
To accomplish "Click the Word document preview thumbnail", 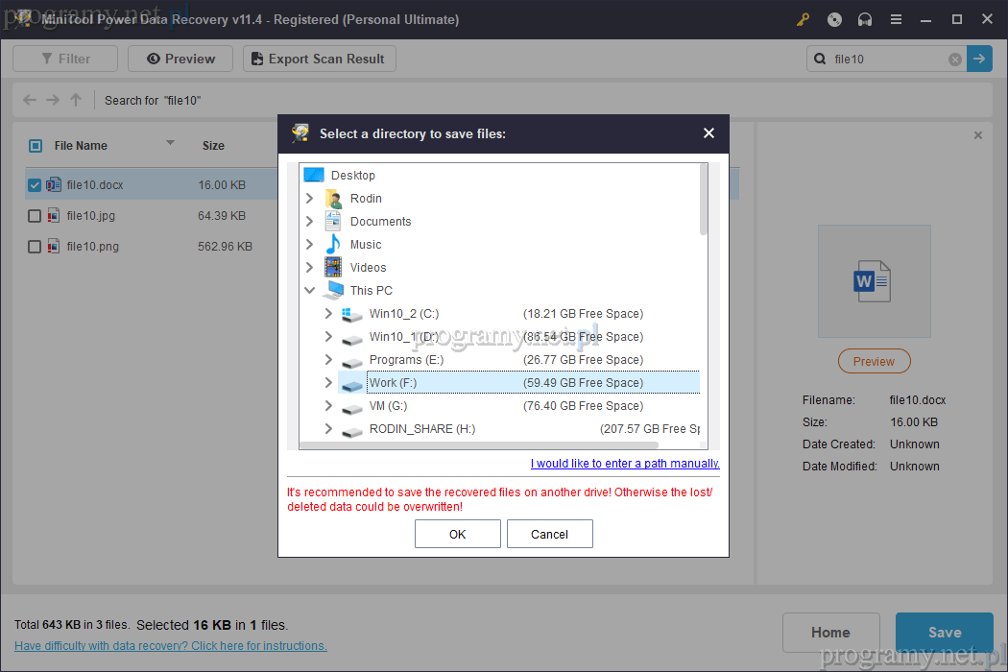I will [x=874, y=281].
